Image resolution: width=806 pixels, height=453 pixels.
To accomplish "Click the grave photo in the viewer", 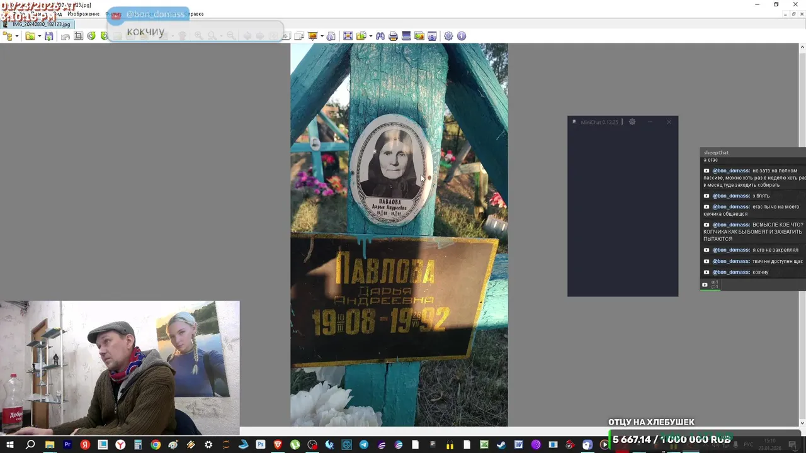I will pyautogui.click(x=399, y=235).
